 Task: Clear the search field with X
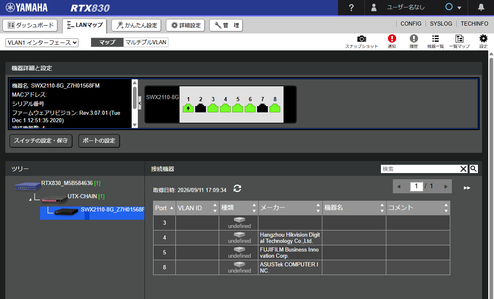point(463,169)
